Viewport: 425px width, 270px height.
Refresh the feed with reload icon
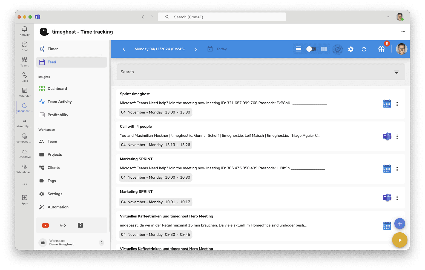pyautogui.click(x=364, y=49)
